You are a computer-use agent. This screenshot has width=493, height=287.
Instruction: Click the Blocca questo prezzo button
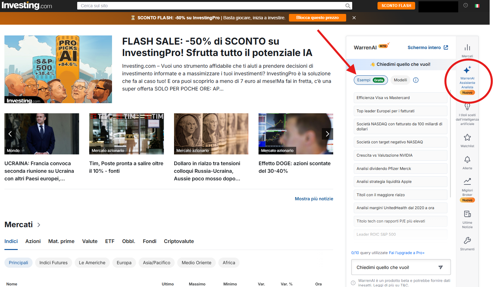[x=317, y=18]
